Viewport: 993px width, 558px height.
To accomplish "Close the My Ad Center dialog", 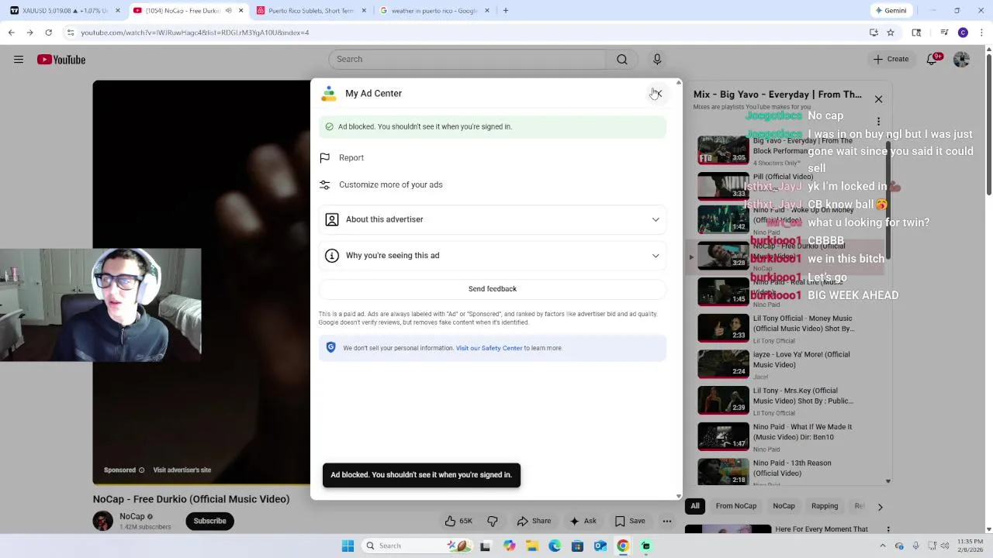I will 658,93.
